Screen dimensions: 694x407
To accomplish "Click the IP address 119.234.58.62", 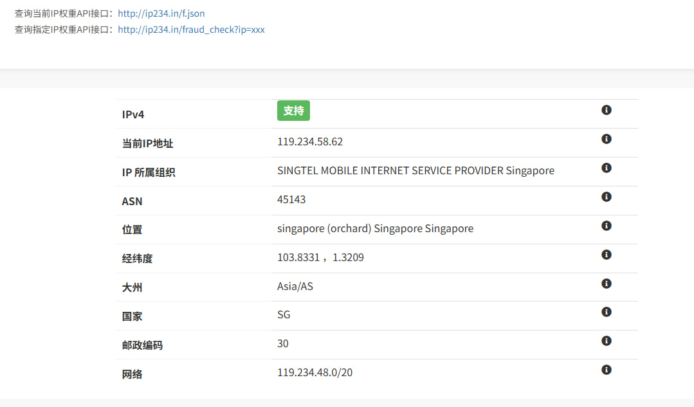I will (x=310, y=141).
